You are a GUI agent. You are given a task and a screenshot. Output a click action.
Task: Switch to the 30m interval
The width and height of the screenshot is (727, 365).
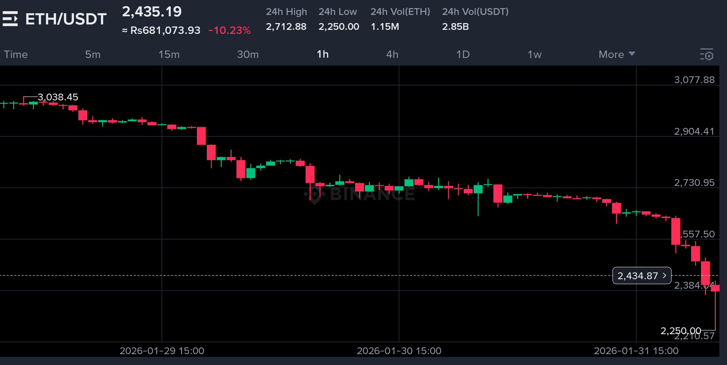pos(248,54)
